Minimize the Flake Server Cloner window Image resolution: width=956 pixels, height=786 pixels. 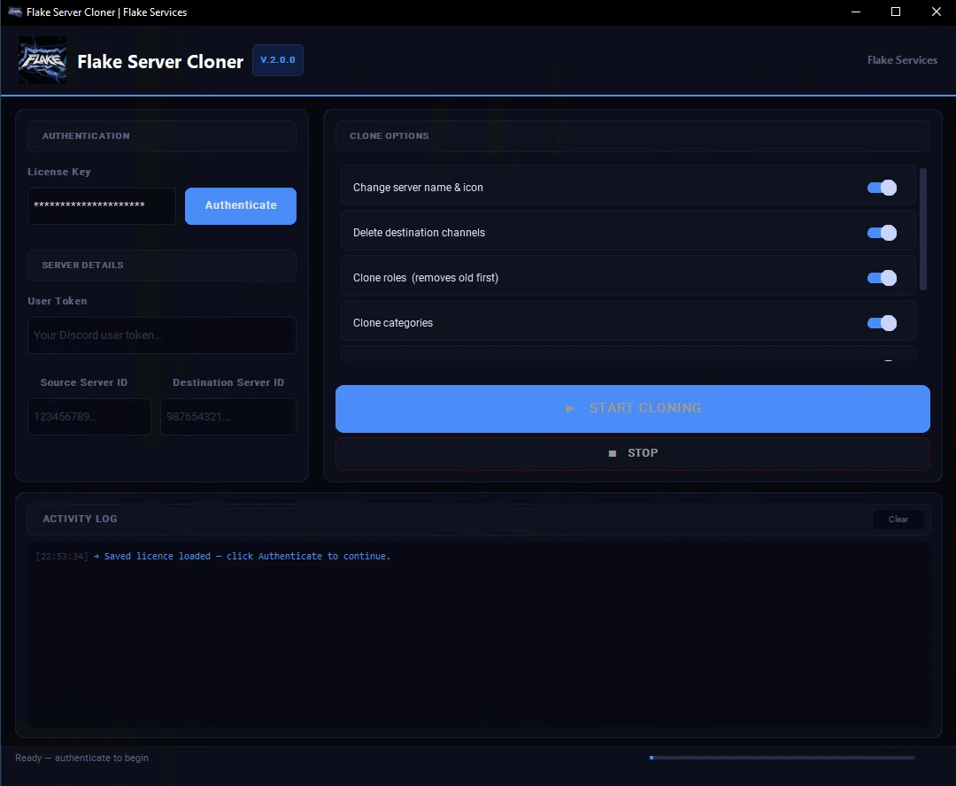[x=855, y=12]
